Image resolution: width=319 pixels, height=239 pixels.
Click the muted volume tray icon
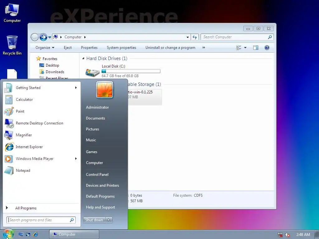[288, 235]
